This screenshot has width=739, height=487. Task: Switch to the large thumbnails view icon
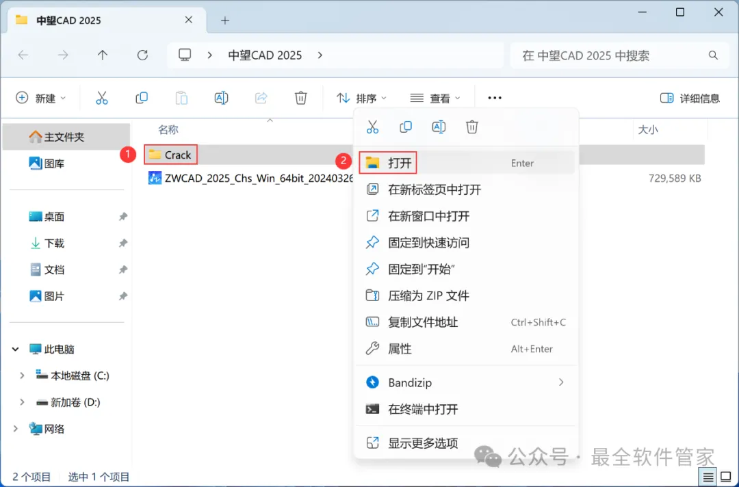pos(726,477)
